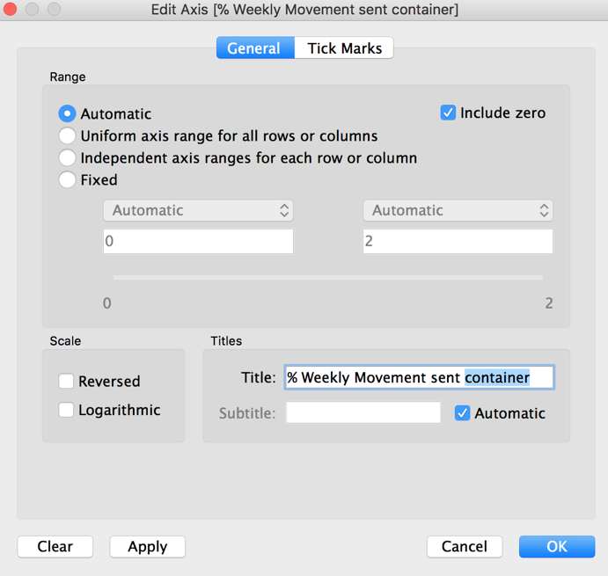Screen dimensions: 608x576
Task: Click the Apply button
Action: coord(147,547)
